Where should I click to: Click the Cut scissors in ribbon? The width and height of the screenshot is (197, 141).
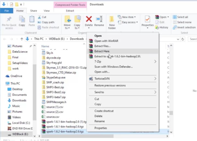pos(39,17)
